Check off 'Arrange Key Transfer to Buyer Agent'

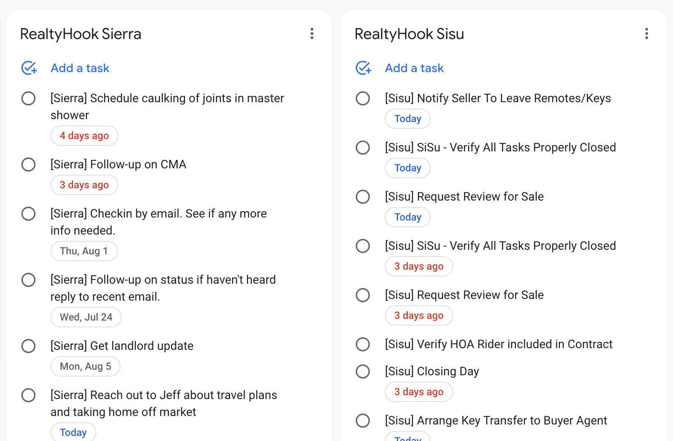(x=363, y=421)
